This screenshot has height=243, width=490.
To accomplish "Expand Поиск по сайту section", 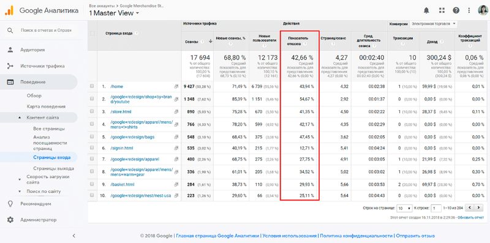I will point(20,191).
